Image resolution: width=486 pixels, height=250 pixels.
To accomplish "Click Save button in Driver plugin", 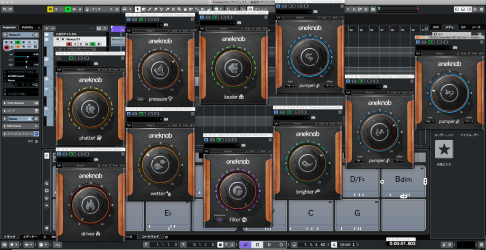I will click(x=115, y=165).
